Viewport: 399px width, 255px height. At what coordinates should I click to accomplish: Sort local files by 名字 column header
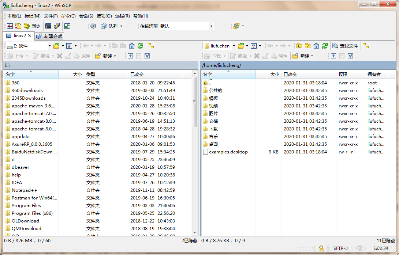point(31,75)
